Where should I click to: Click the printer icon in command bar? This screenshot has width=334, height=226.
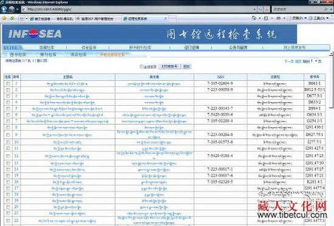point(278,18)
